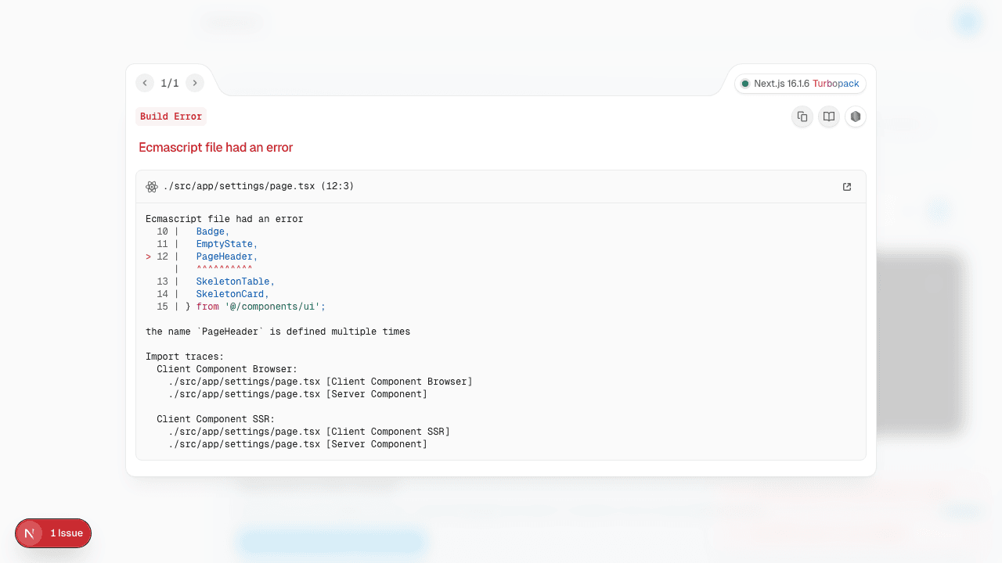Click the green status indicator dot
The height and width of the screenshot is (563, 1002).
744,83
